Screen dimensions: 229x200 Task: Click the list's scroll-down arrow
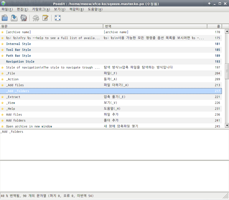[x=227, y=125]
